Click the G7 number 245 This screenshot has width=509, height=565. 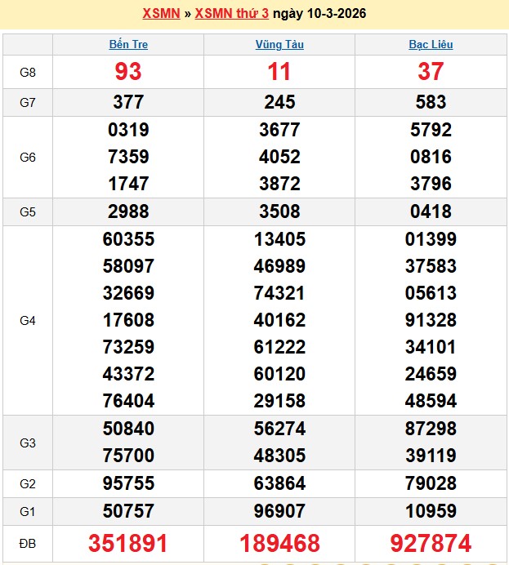(x=279, y=102)
